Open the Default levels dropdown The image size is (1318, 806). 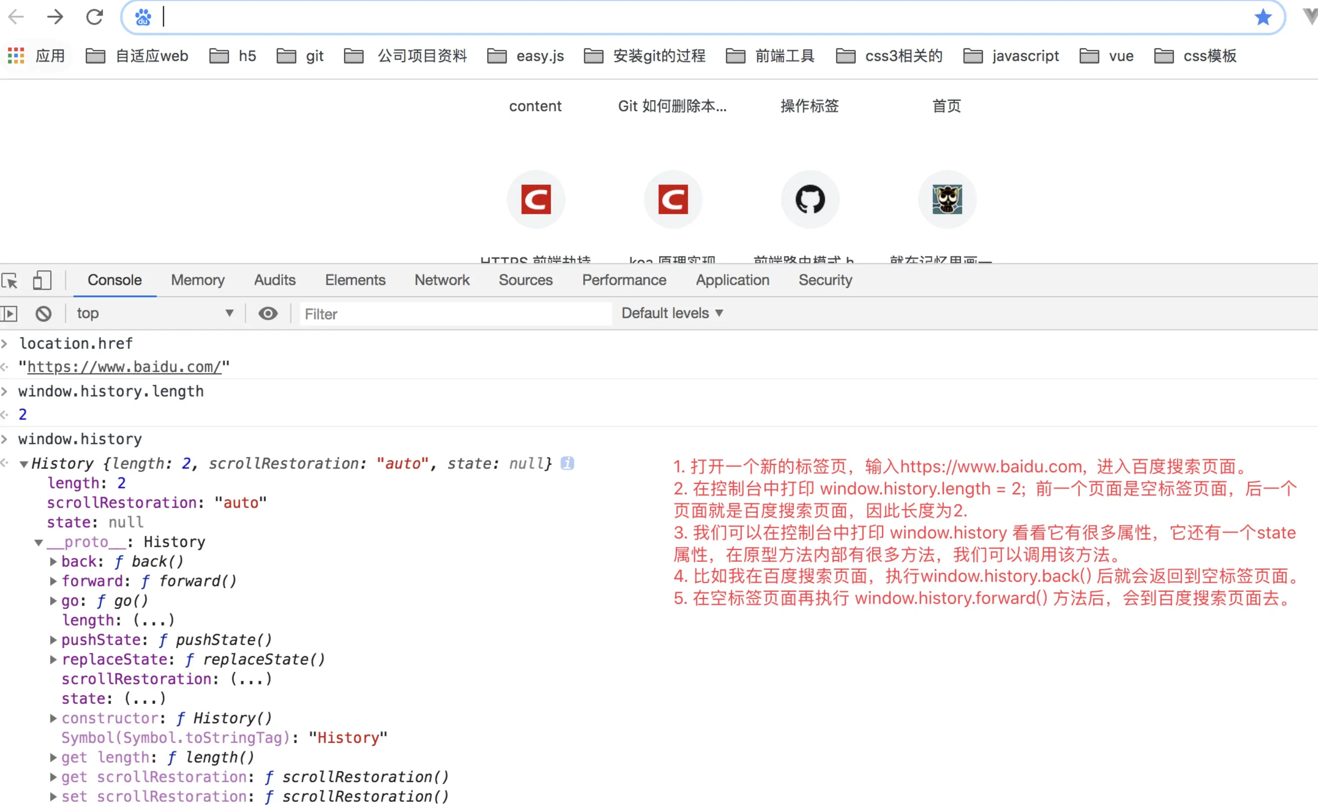672,313
